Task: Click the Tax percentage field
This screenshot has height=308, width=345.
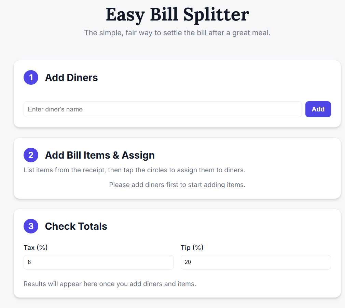Action: [x=98, y=262]
